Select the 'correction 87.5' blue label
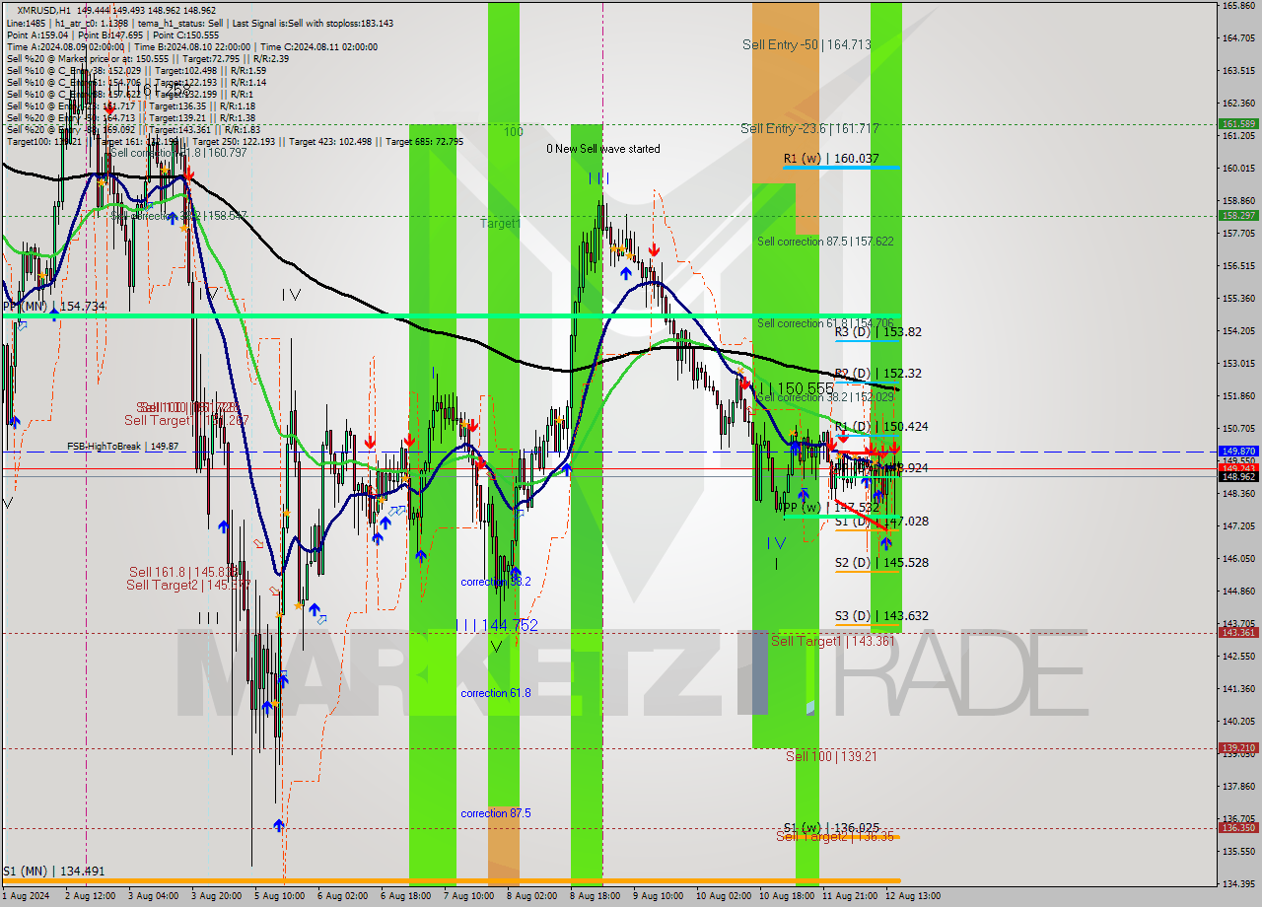The image size is (1262, 907). [x=496, y=813]
